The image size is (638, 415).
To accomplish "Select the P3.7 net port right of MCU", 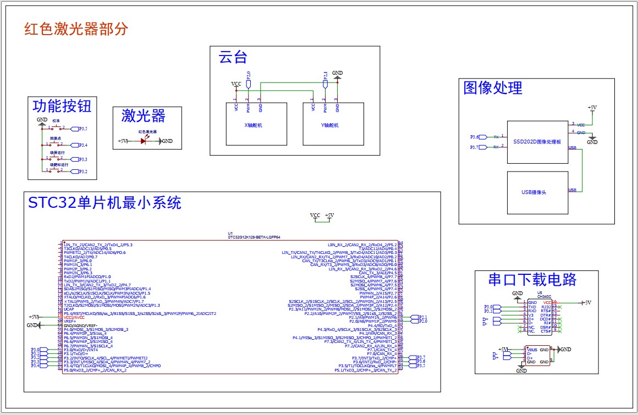I will point(417,358).
